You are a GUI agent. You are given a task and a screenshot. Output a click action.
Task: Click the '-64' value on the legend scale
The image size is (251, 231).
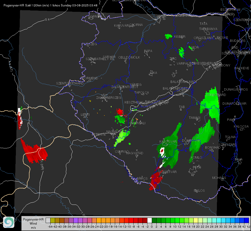(50, 227)
